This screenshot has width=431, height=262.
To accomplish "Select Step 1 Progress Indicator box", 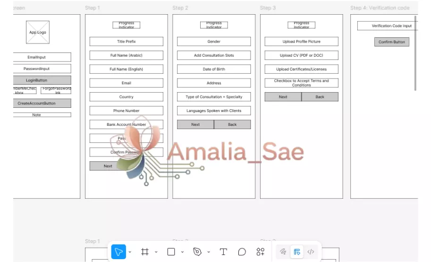I will point(127,25).
